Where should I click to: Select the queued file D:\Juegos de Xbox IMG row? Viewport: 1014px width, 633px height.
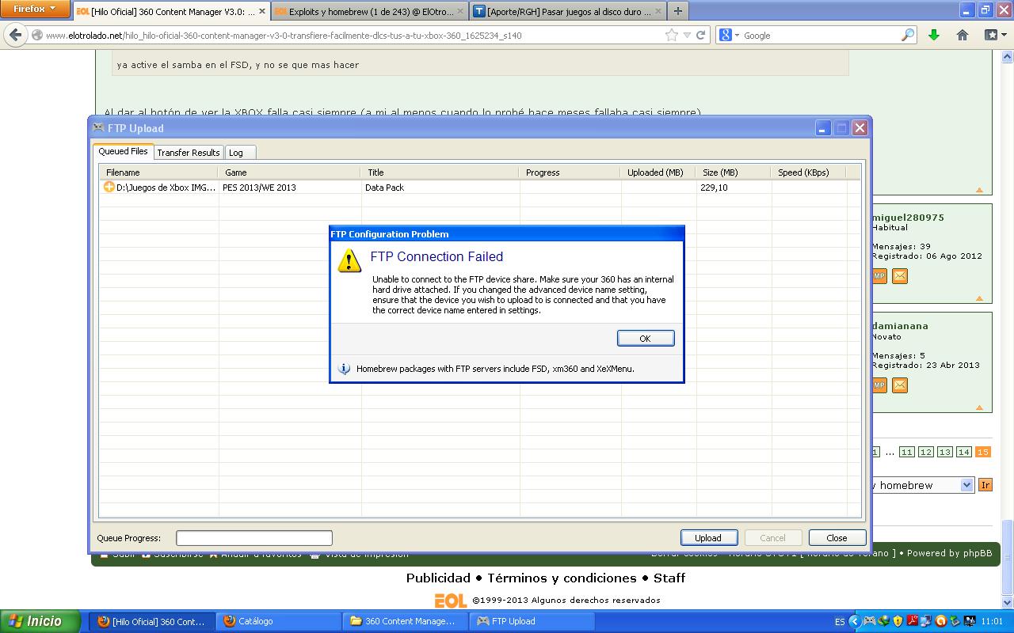click(479, 188)
